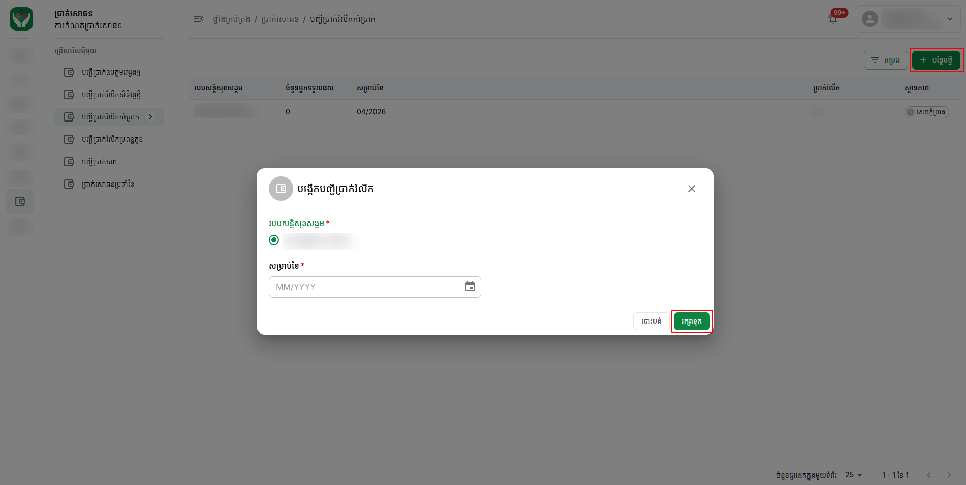
Task: Expand the user account dropdown arrow
Action: (949, 19)
